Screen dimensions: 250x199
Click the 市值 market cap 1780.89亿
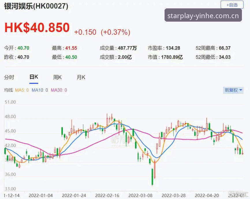click(x=172, y=57)
